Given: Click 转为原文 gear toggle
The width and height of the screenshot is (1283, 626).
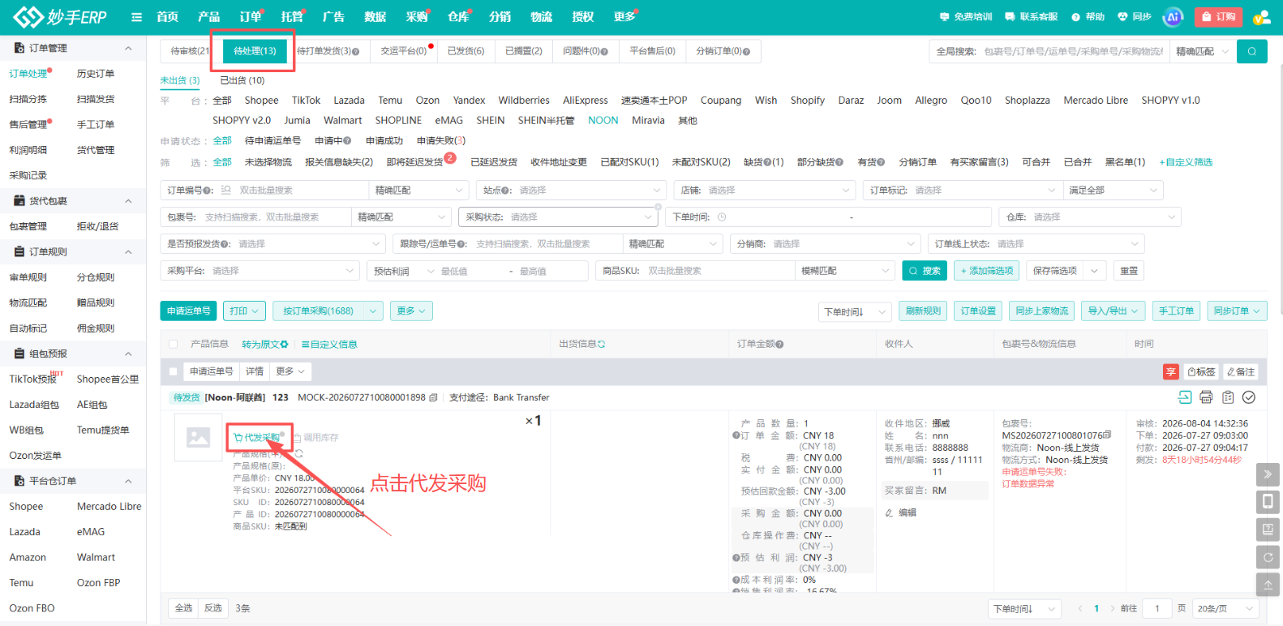Looking at the screenshot, I should click(264, 345).
